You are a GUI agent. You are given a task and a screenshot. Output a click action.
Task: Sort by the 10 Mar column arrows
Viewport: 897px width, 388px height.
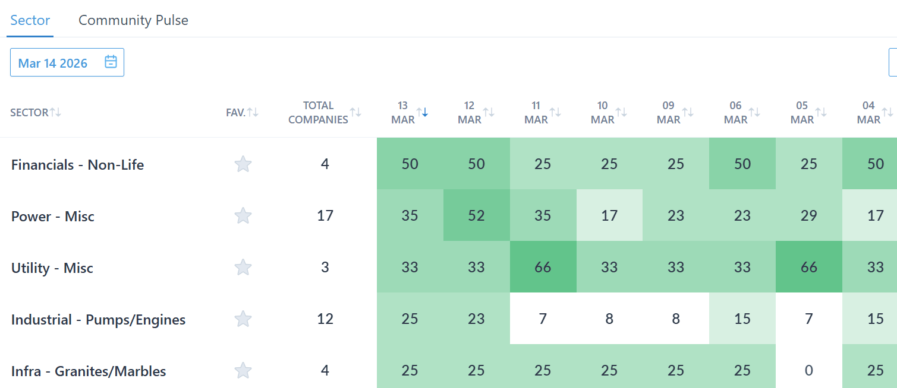tap(621, 113)
